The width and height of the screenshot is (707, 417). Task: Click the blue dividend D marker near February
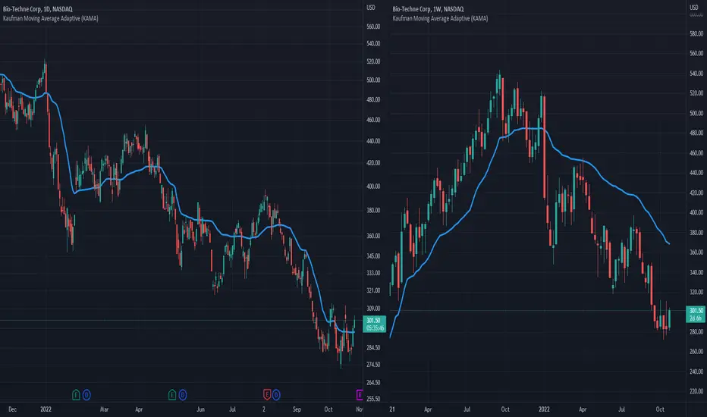pos(86,395)
